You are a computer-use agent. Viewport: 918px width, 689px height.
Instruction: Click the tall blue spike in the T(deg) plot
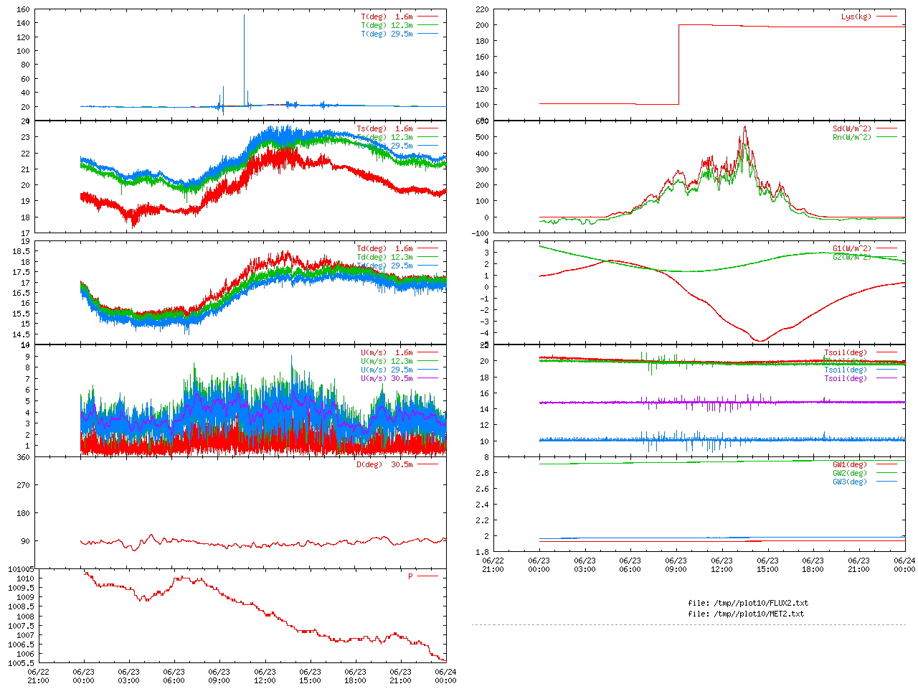click(244, 61)
